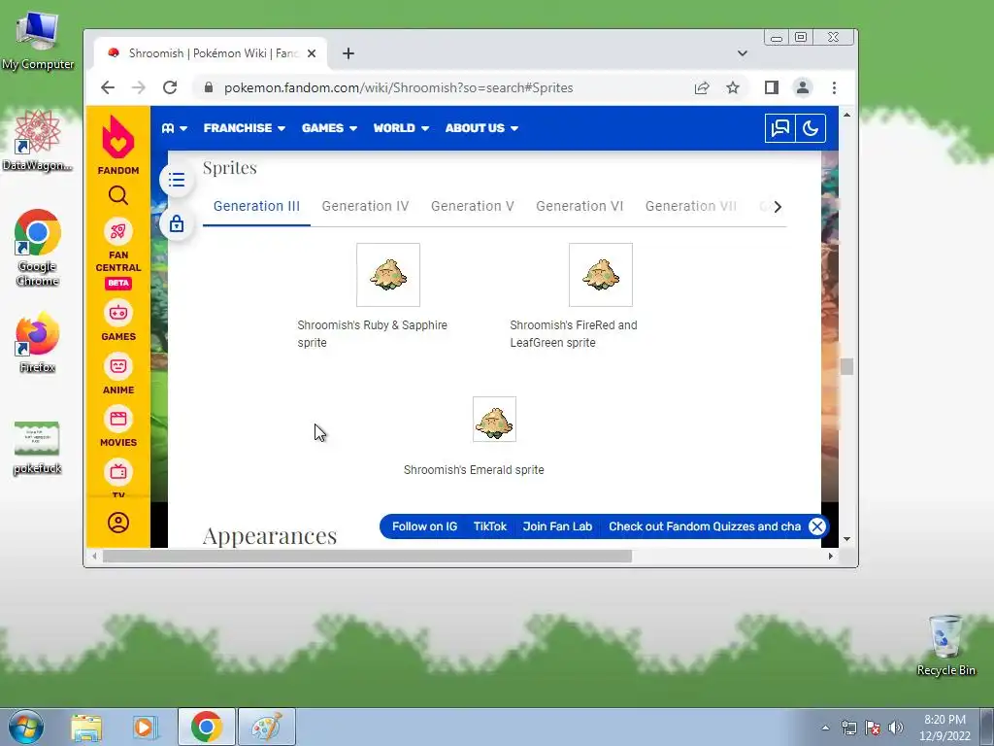Click the forward navigation arrow
Screen dimensions: 994x746
[x=138, y=87]
